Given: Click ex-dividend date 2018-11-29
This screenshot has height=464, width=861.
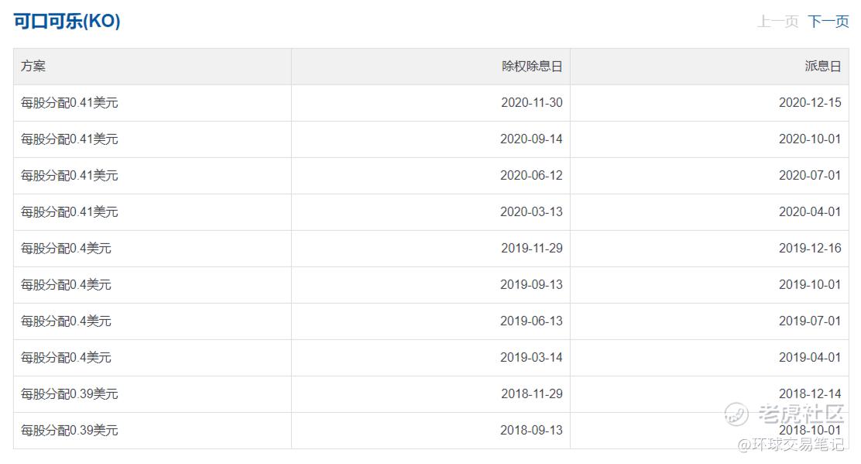Looking at the screenshot, I should tap(531, 394).
